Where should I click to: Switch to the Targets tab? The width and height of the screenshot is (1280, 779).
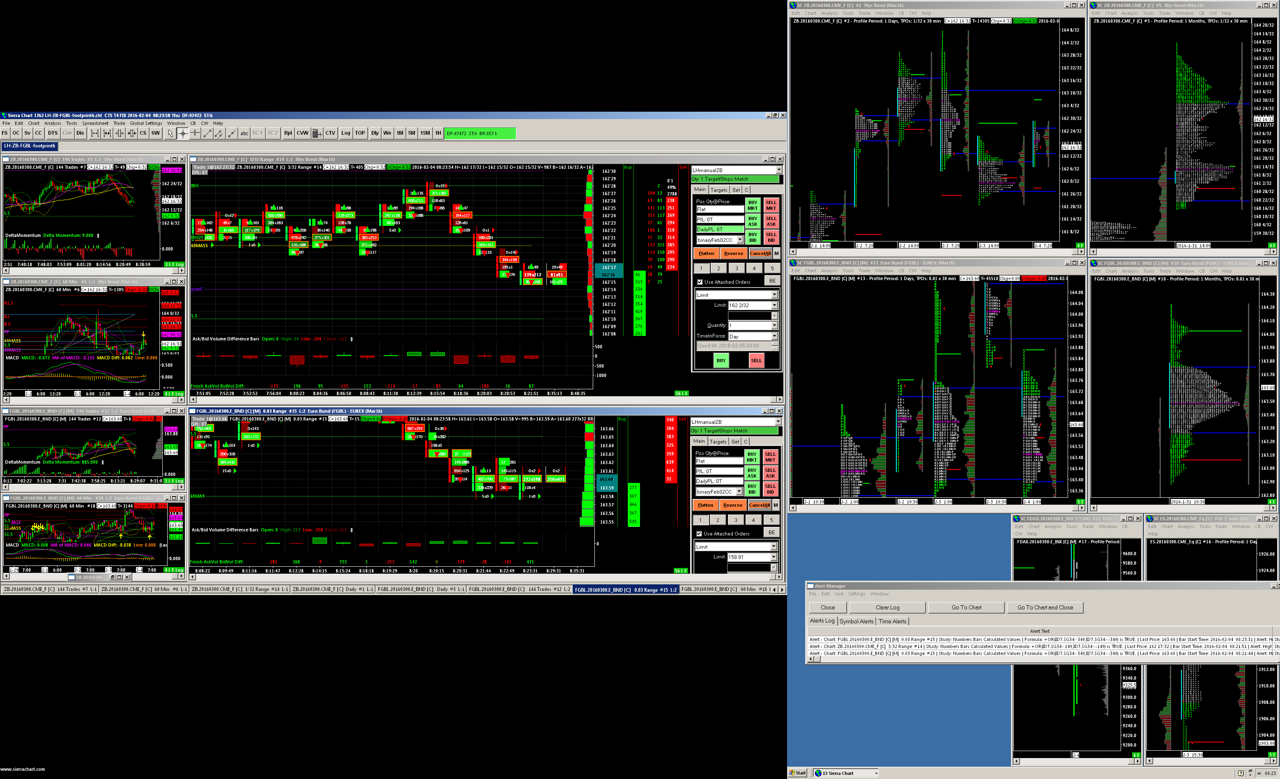718,190
